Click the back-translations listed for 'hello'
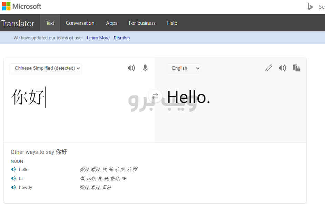This screenshot has width=325, height=207. point(109,169)
